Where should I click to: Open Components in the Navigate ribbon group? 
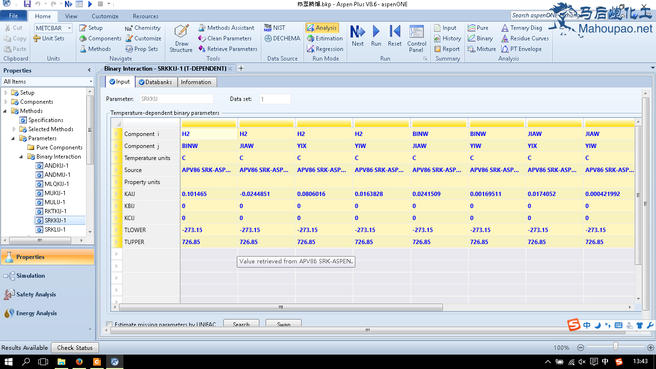[100, 38]
